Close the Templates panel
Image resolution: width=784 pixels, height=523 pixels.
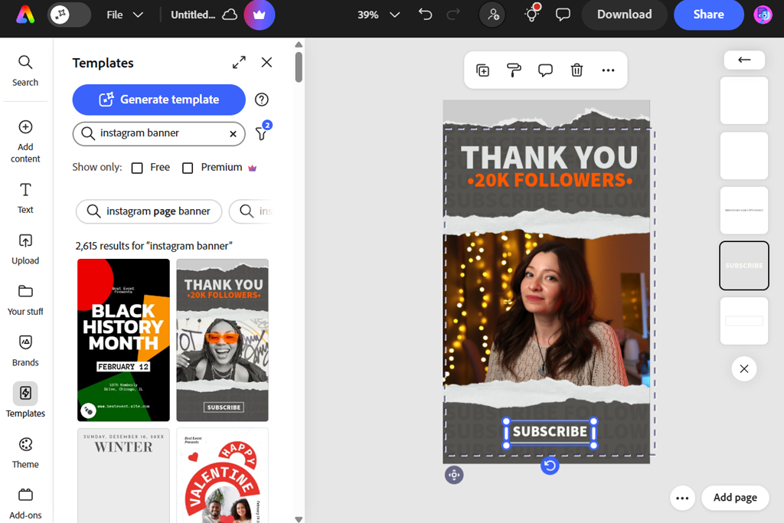(266, 63)
